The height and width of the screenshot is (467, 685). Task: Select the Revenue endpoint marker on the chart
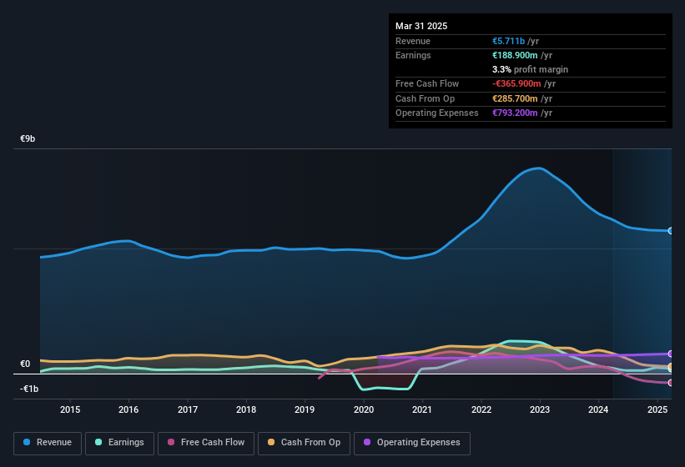(671, 230)
